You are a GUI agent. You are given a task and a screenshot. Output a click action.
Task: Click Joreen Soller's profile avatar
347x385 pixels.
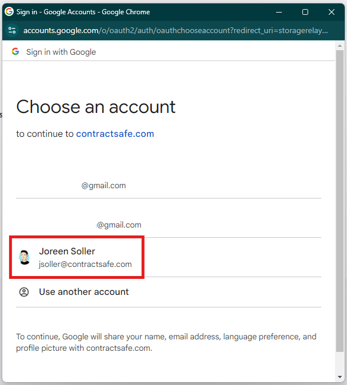point(25,257)
